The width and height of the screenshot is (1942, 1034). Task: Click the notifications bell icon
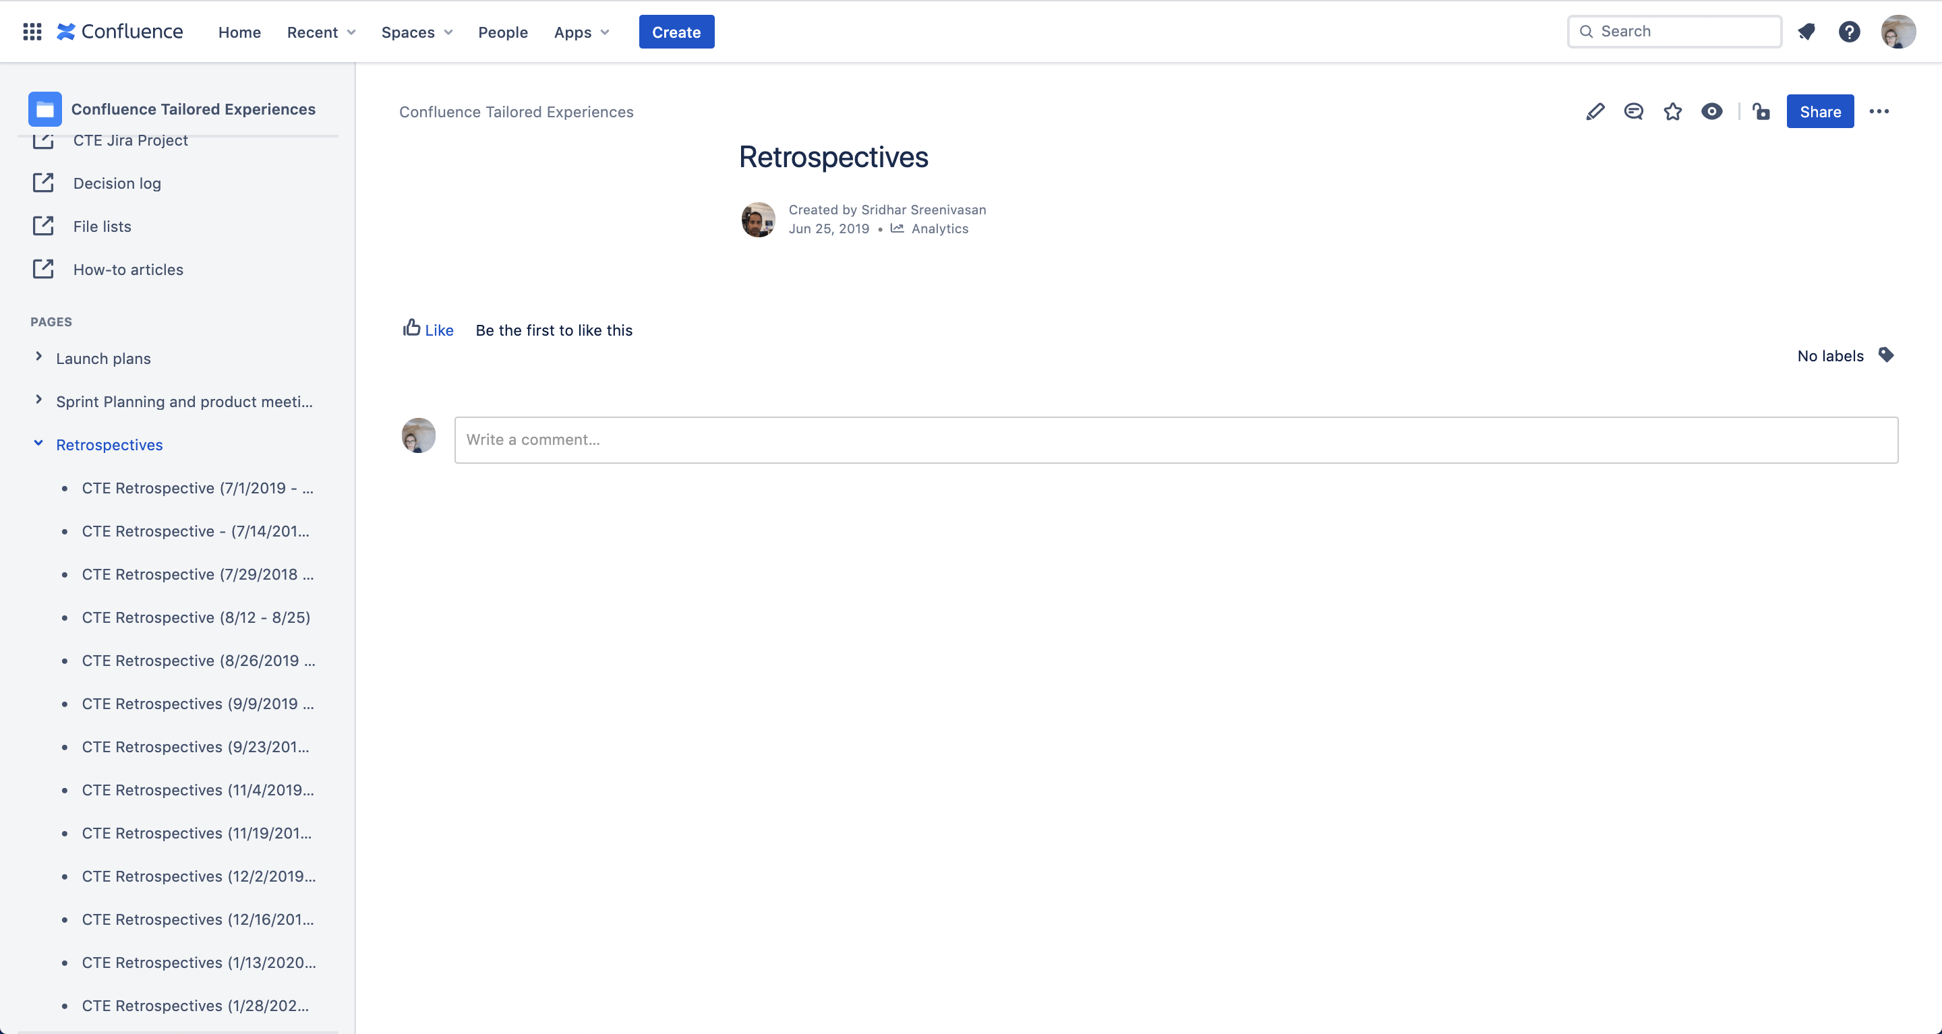1806,31
